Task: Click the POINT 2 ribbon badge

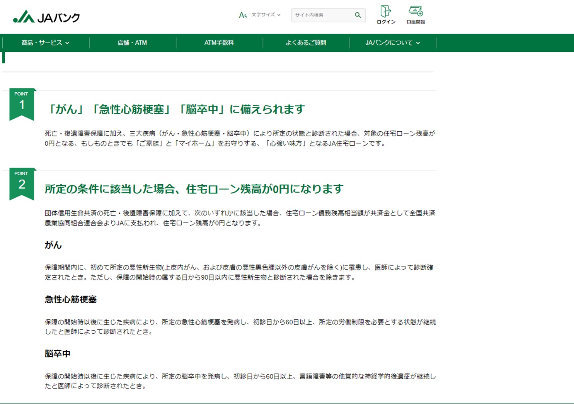Action: coord(22,184)
